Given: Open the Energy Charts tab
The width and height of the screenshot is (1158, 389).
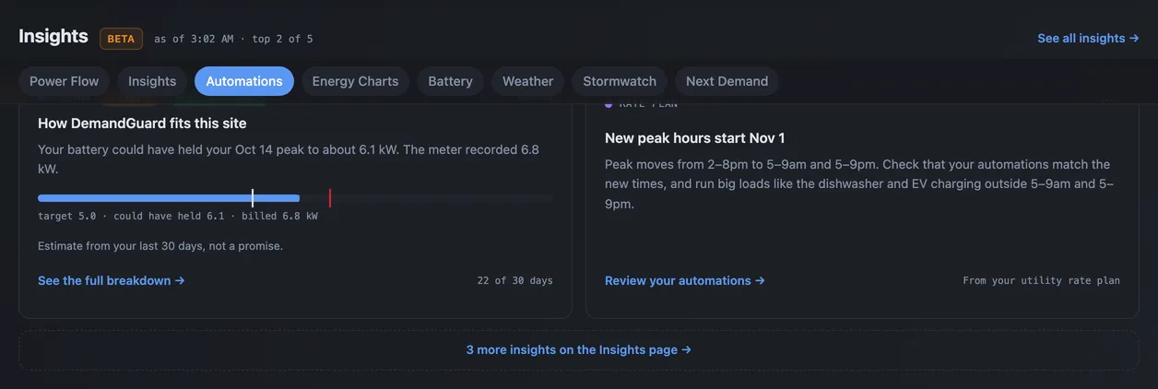Looking at the screenshot, I should click(355, 81).
